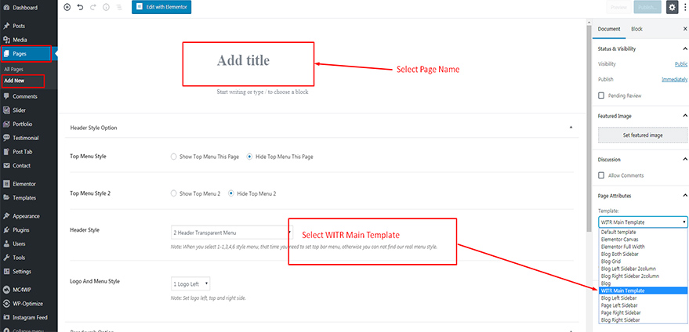Open the content structure info icon
Screen dimensions: 689x332
tap(106, 7)
